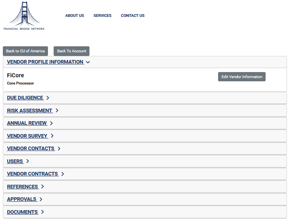Click the Back To Account button

click(x=71, y=51)
